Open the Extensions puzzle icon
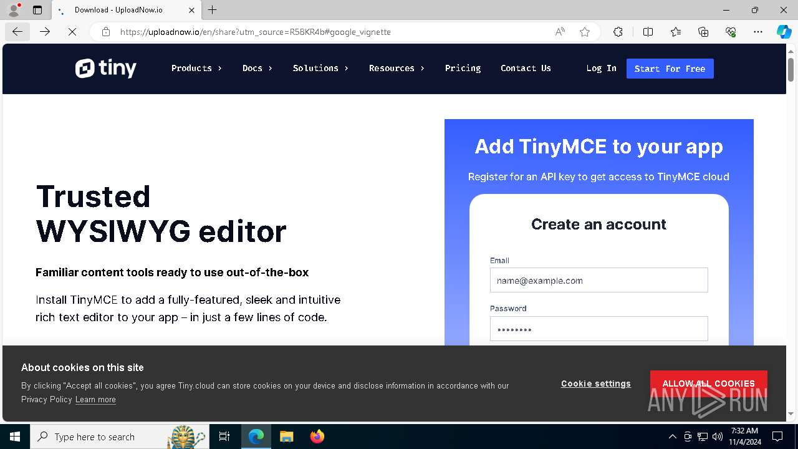This screenshot has width=798, height=449. point(618,32)
